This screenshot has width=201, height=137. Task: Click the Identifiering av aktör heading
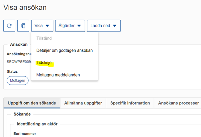click(x=37, y=124)
